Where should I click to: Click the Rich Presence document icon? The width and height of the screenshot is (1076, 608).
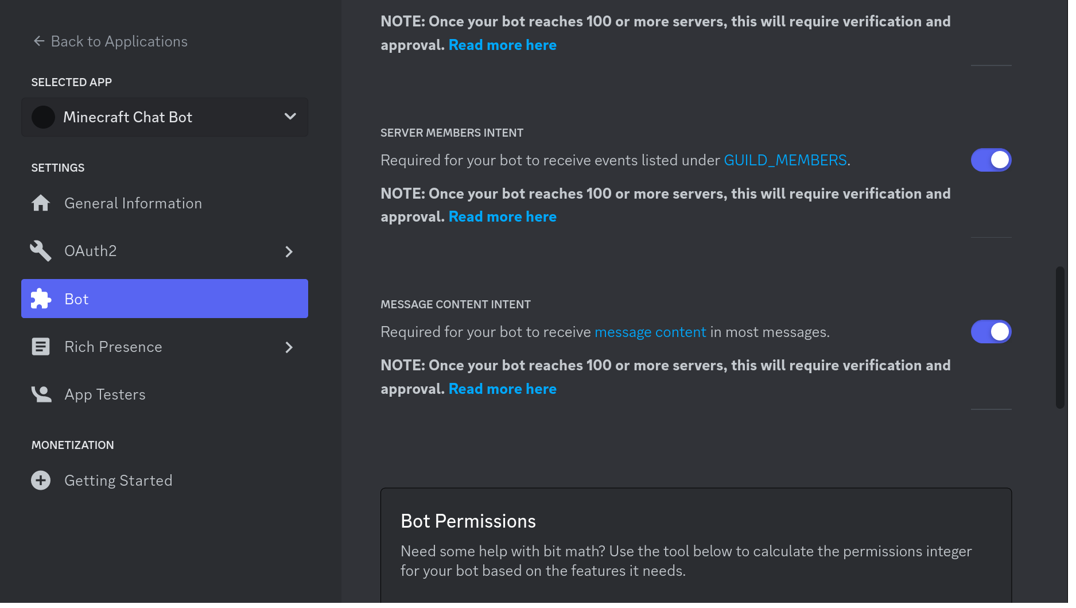(41, 346)
